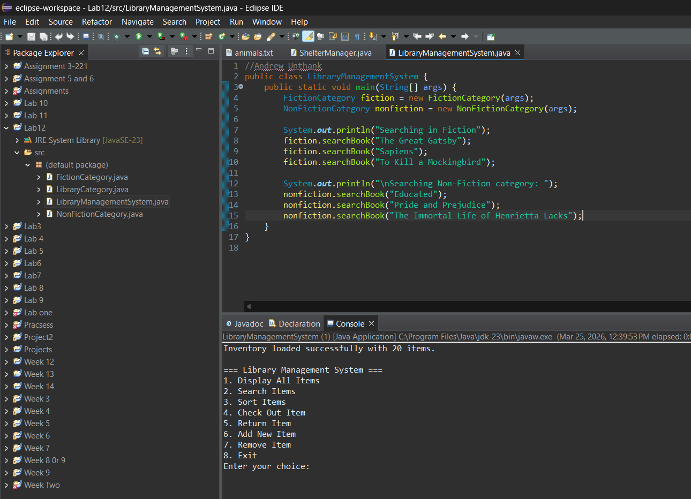Open the Navigate menu
The height and width of the screenshot is (499, 691).
coord(138,22)
